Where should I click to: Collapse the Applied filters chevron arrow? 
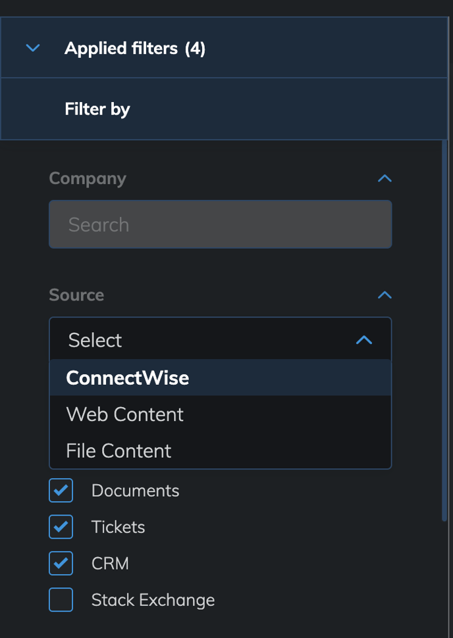[x=32, y=48]
